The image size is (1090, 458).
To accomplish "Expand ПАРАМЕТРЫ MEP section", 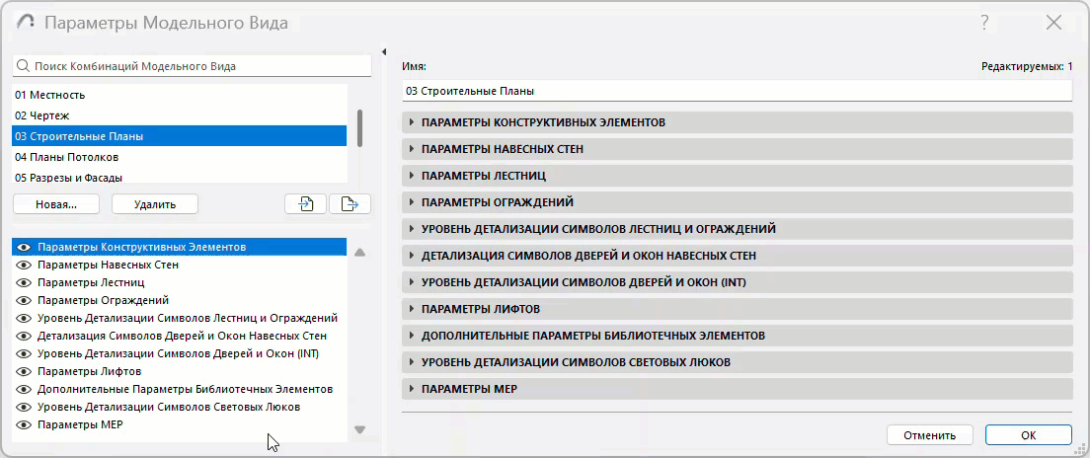I will tap(738, 389).
